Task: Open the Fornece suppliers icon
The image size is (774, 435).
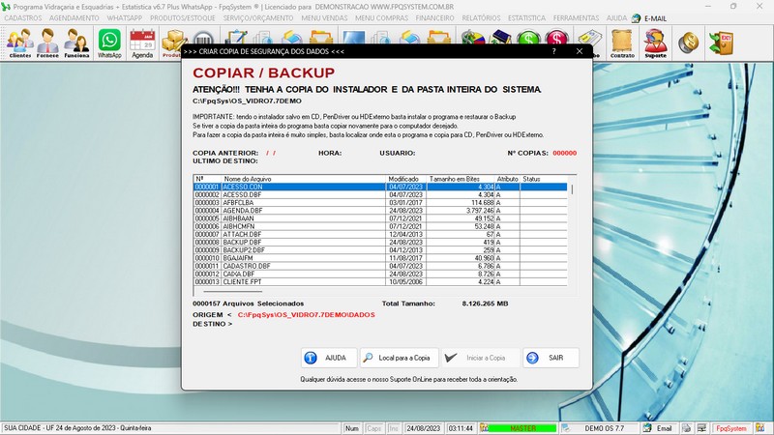Action: (47, 43)
